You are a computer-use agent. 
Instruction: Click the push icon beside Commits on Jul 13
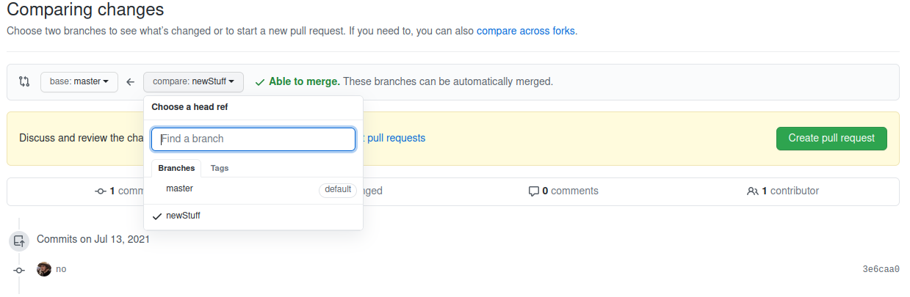click(20, 240)
